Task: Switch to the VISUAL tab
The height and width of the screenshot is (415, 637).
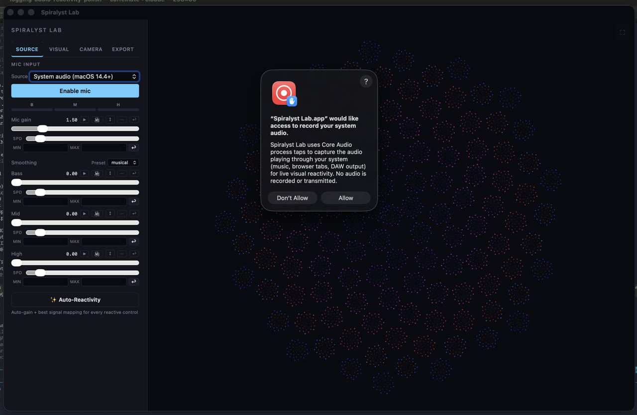Action: tap(59, 49)
